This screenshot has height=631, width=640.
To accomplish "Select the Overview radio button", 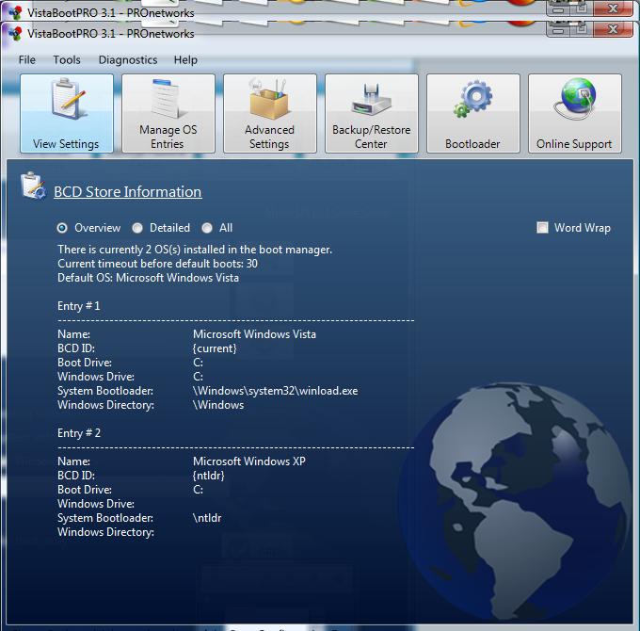I will [62, 228].
